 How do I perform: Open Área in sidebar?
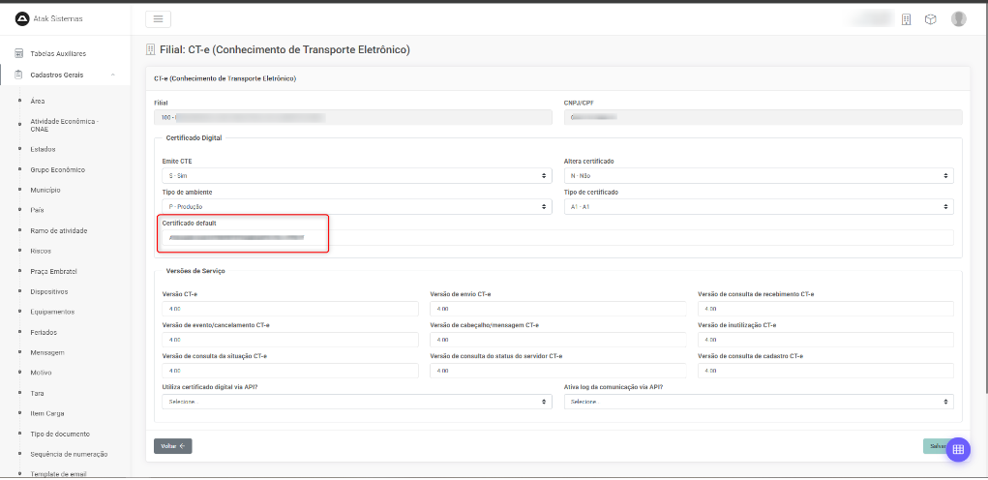point(37,101)
